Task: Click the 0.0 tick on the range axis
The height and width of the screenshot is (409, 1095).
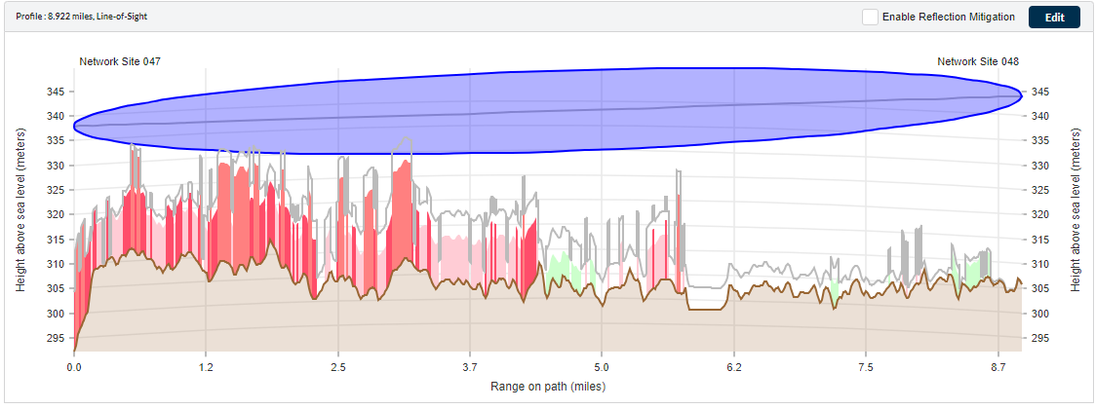Action: tap(74, 368)
